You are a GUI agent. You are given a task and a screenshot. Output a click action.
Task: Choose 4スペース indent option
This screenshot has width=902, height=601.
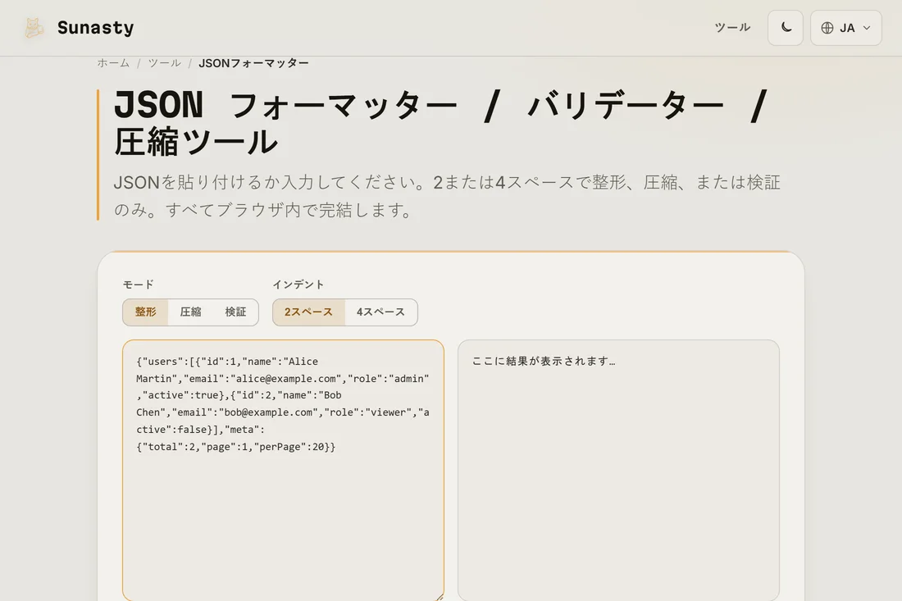pos(380,312)
